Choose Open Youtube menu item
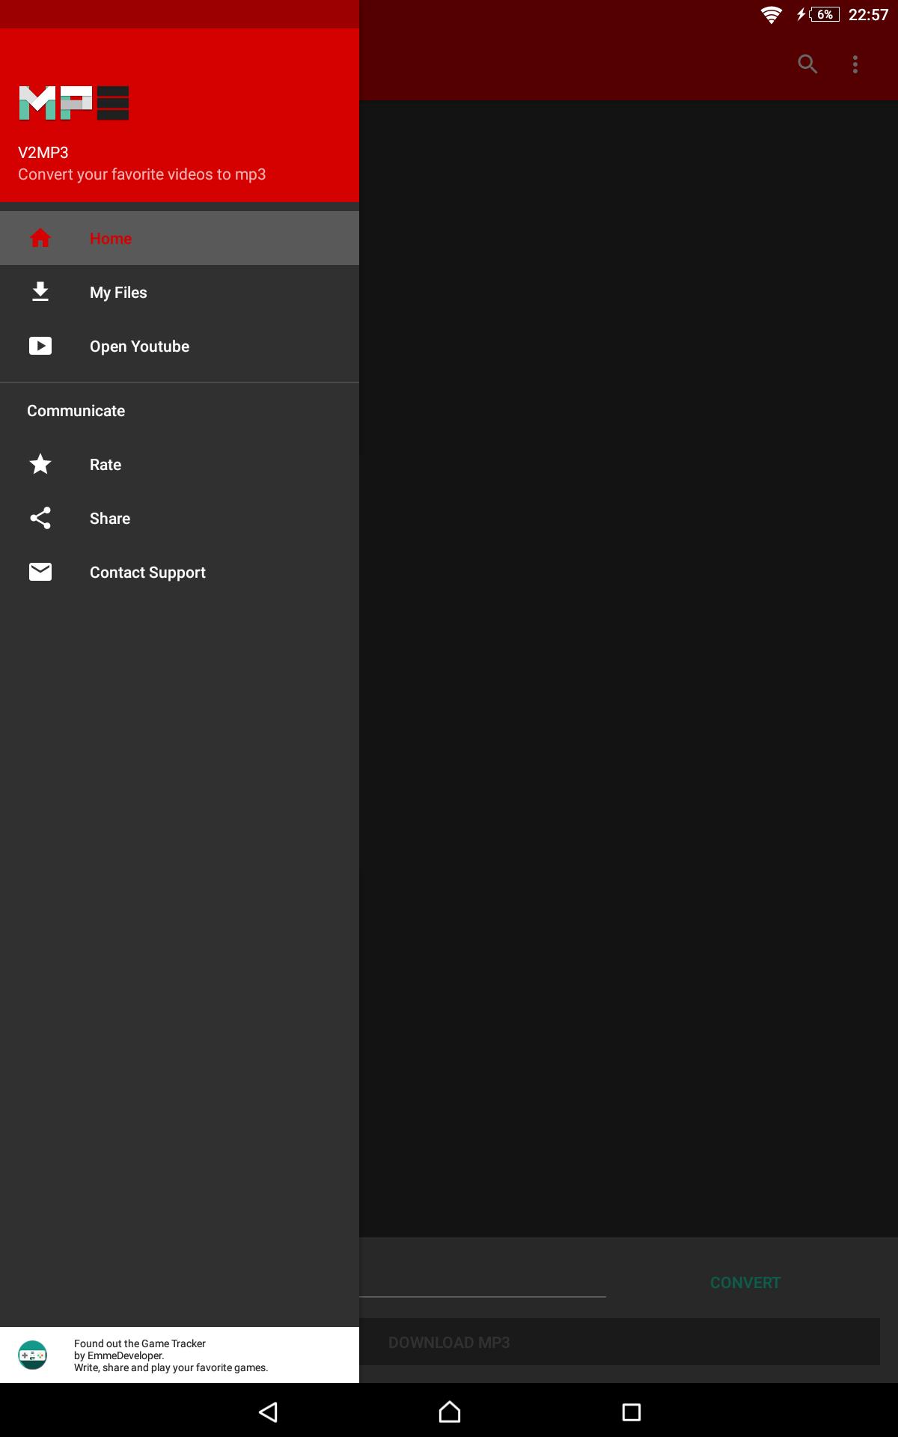 pos(180,346)
